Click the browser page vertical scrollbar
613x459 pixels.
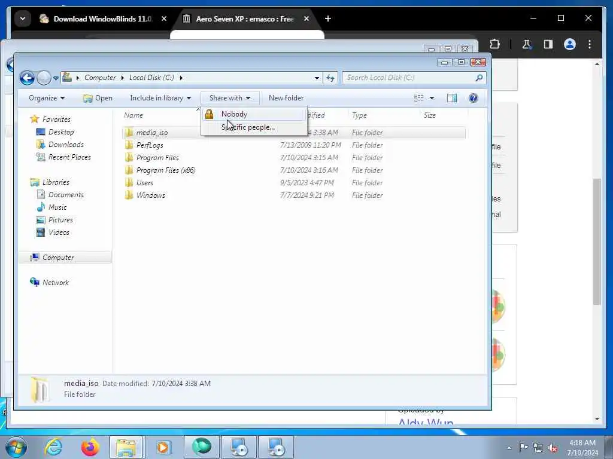597,241
